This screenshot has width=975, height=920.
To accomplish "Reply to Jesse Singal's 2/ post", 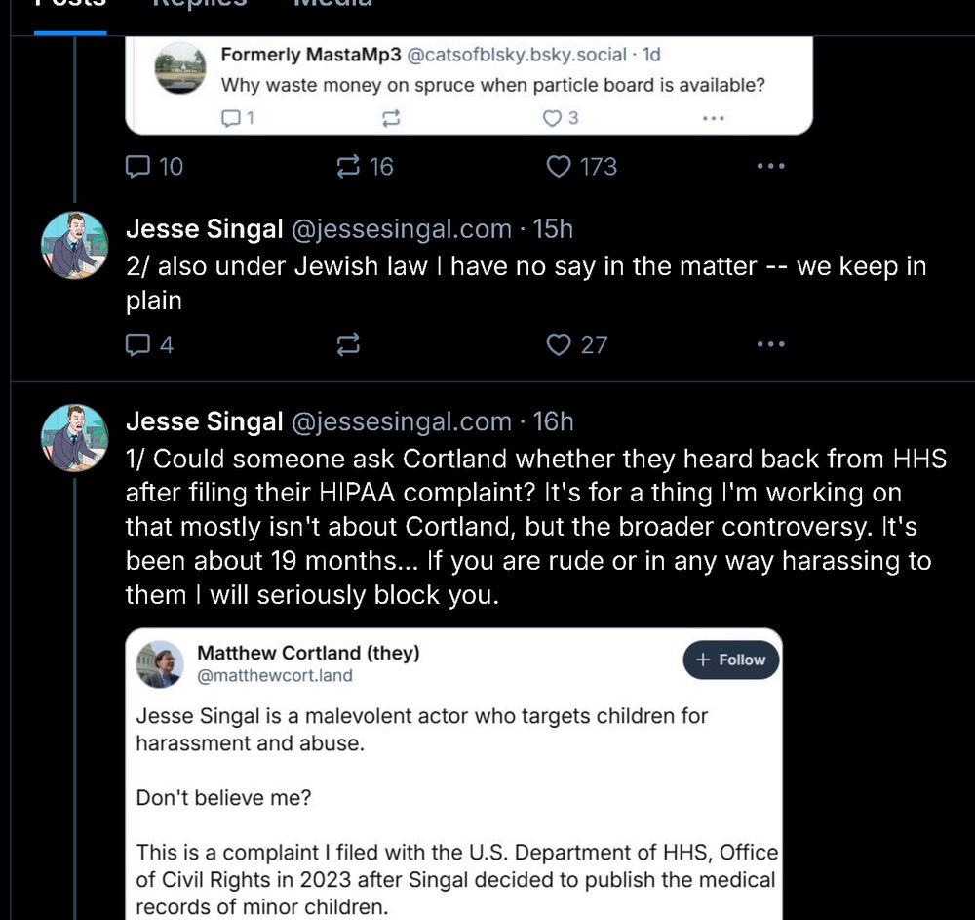I will (x=139, y=344).
